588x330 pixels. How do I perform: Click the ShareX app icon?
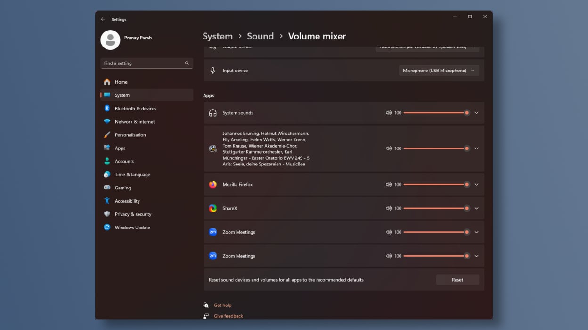(x=213, y=208)
